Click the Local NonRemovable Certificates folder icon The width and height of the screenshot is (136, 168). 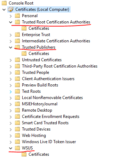click(x=17, y=98)
